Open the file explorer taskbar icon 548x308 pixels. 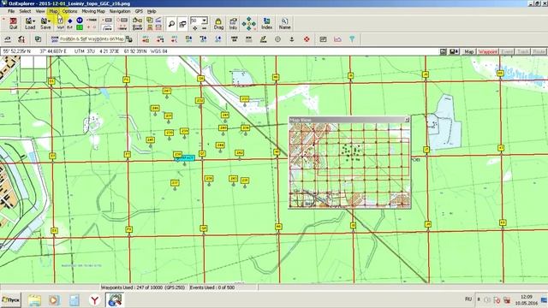point(34,300)
